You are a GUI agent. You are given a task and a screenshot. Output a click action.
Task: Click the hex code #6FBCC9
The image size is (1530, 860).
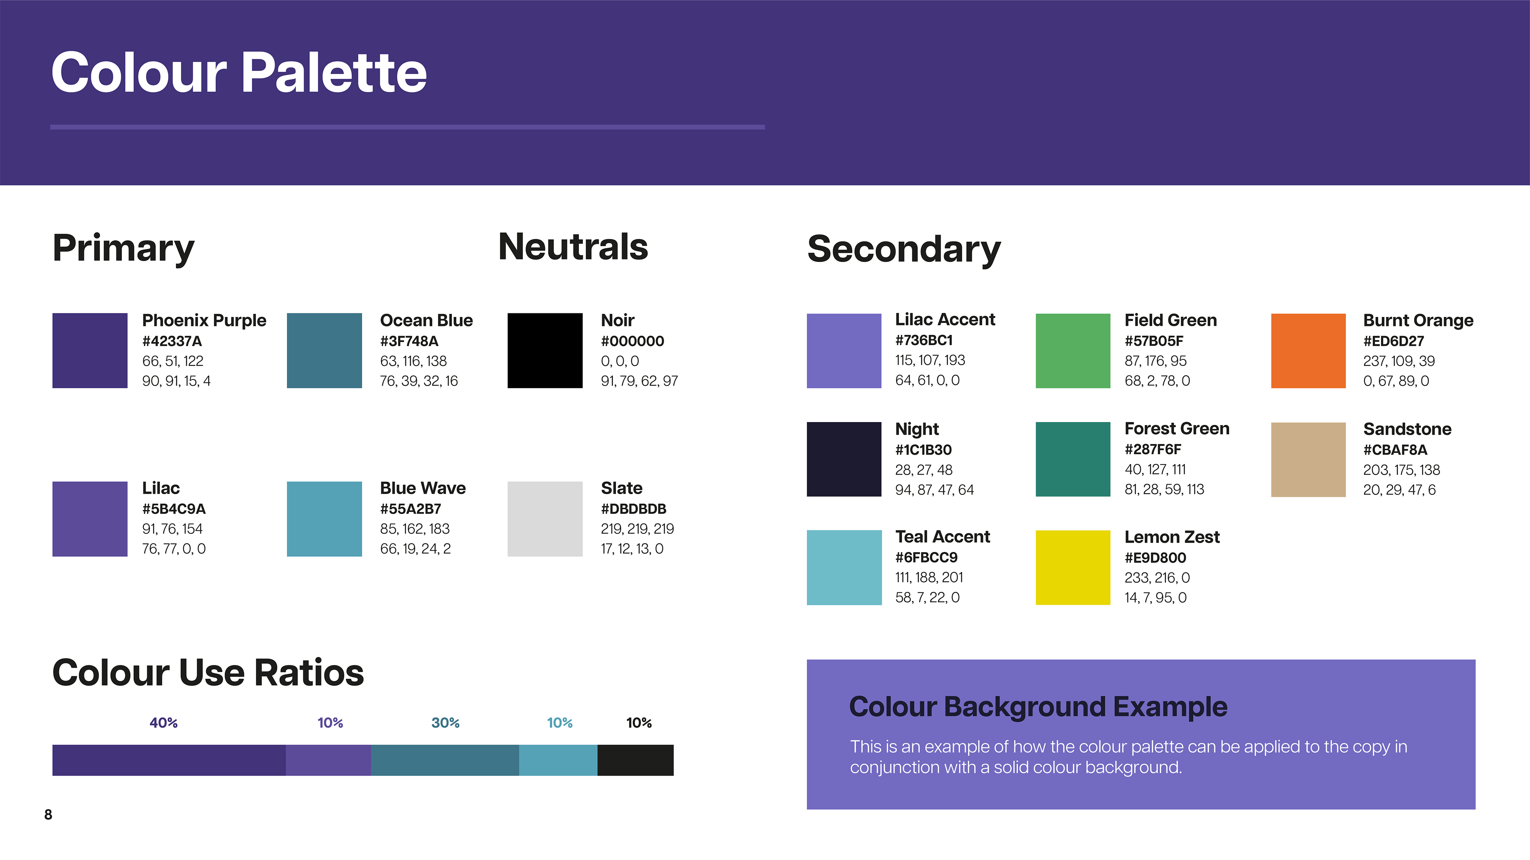pyautogui.click(x=926, y=557)
